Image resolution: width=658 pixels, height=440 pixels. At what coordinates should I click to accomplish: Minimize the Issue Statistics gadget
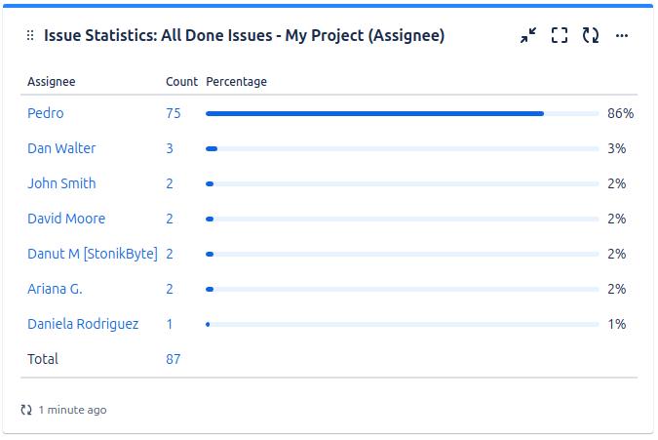[528, 35]
